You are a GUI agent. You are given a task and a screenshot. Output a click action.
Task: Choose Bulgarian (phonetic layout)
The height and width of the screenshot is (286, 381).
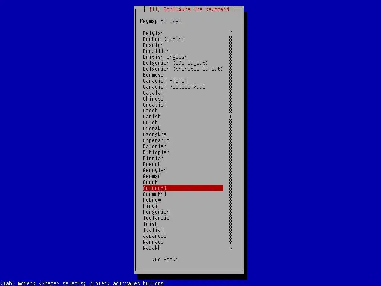point(183,69)
